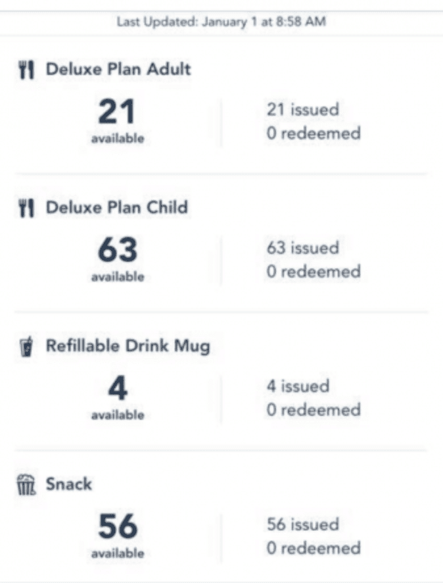Image resolution: width=443 pixels, height=583 pixels.
Task: Select the Deluxe Plan Adult heading
Action: coord(118,70)
